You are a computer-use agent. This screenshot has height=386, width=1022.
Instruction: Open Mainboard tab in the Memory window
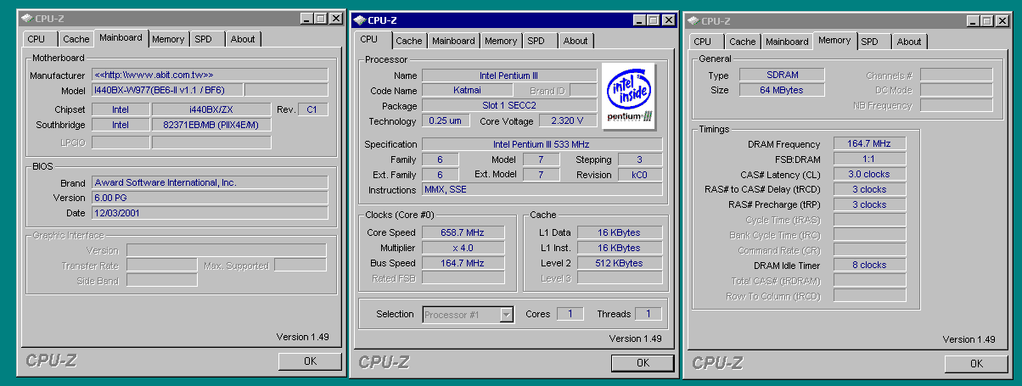coord(787,42)
